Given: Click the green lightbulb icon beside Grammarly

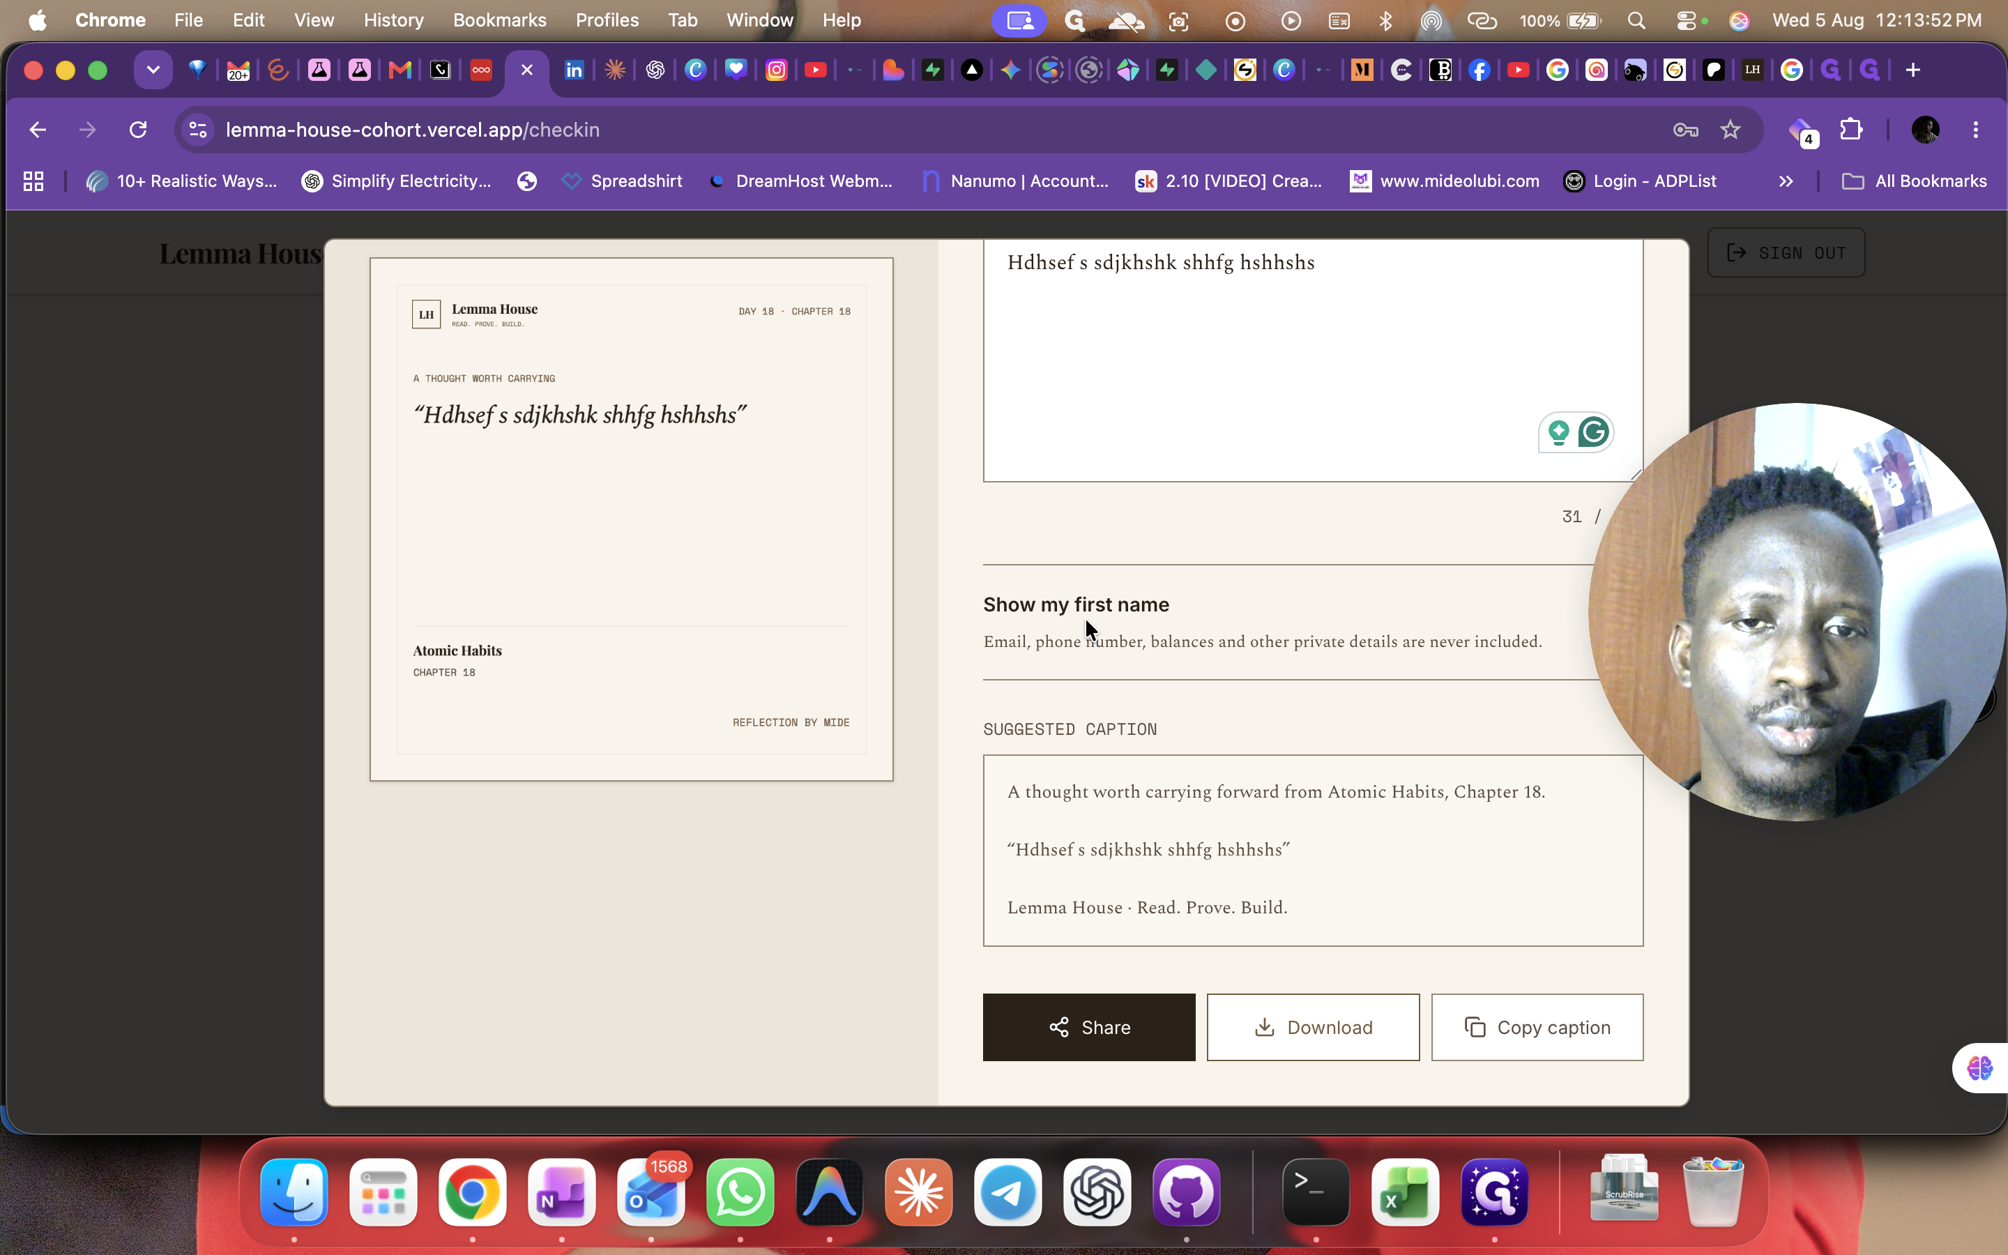Looking at the screenshot, I should click(1558, 432).
